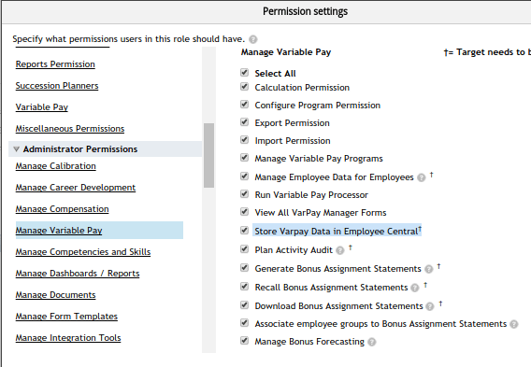Go to Manage Dashboards / Reports
This screenshot has height=367, width=531.
(x=78, y=274)
